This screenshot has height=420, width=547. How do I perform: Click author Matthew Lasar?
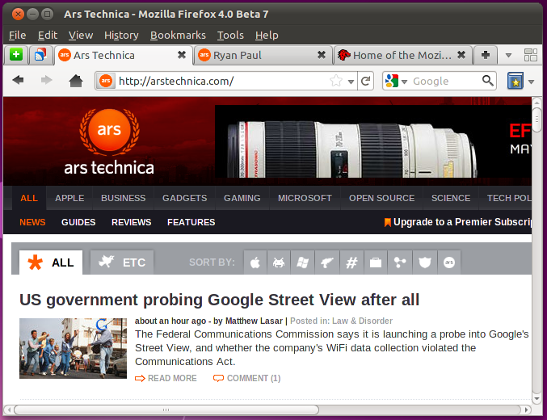(254, 321)
